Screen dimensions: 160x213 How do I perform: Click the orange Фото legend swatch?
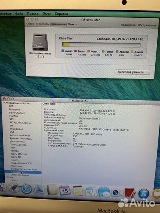88,51
